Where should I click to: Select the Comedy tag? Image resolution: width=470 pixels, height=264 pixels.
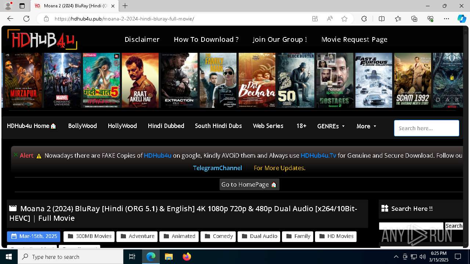click(218, 236)
